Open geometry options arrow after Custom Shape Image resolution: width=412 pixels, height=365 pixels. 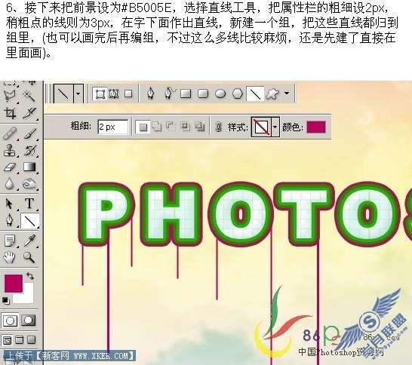click(x=287, y=94)
